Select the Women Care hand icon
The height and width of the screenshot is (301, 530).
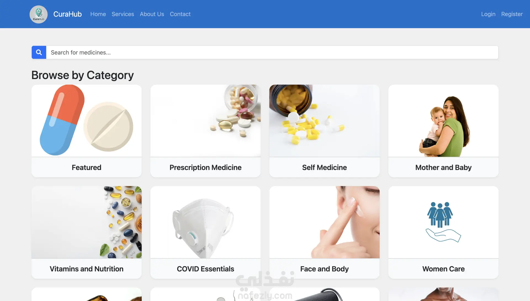pos(443,222)
